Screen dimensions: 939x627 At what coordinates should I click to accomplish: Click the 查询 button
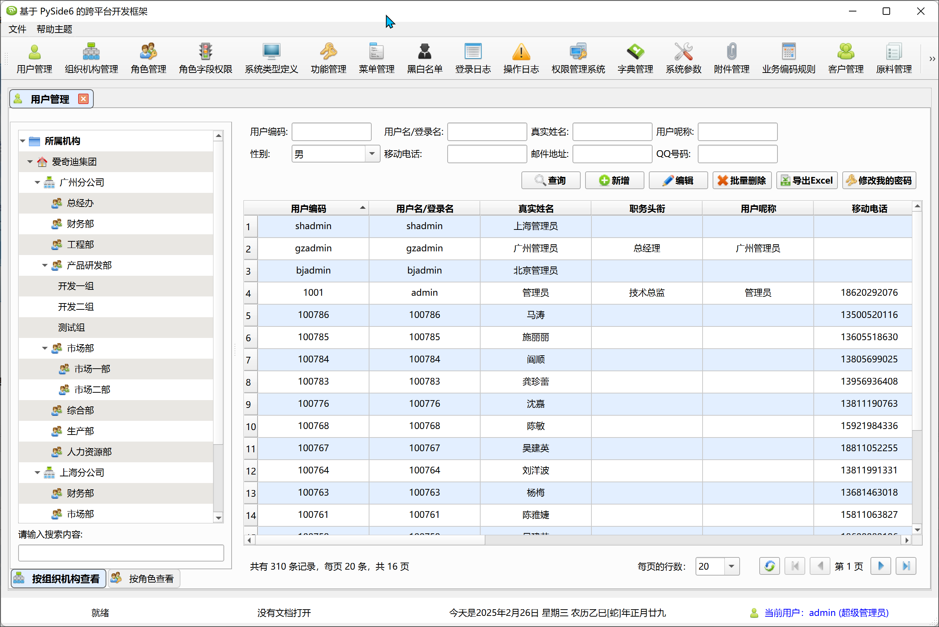[550, 180]
